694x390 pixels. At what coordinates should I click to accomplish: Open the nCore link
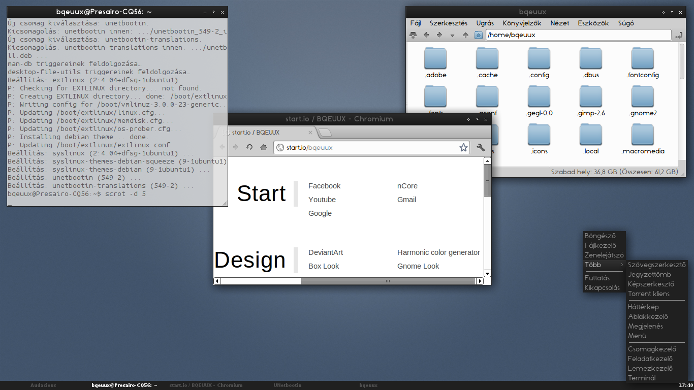pyautogui.click(x=407, y=186)
